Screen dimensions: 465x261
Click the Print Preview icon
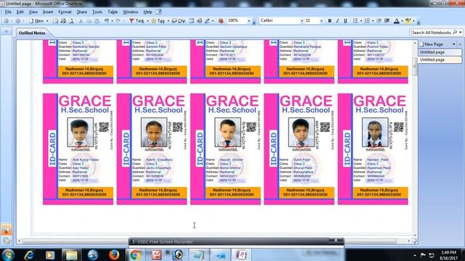(x=71, y=21)
